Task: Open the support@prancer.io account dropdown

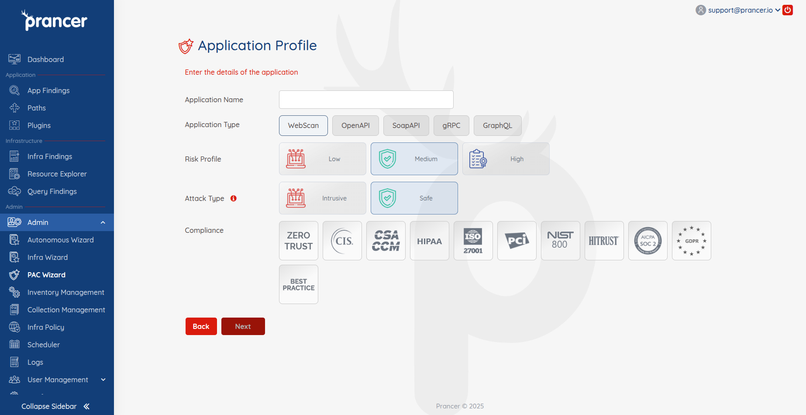Action: pos(744,10)
